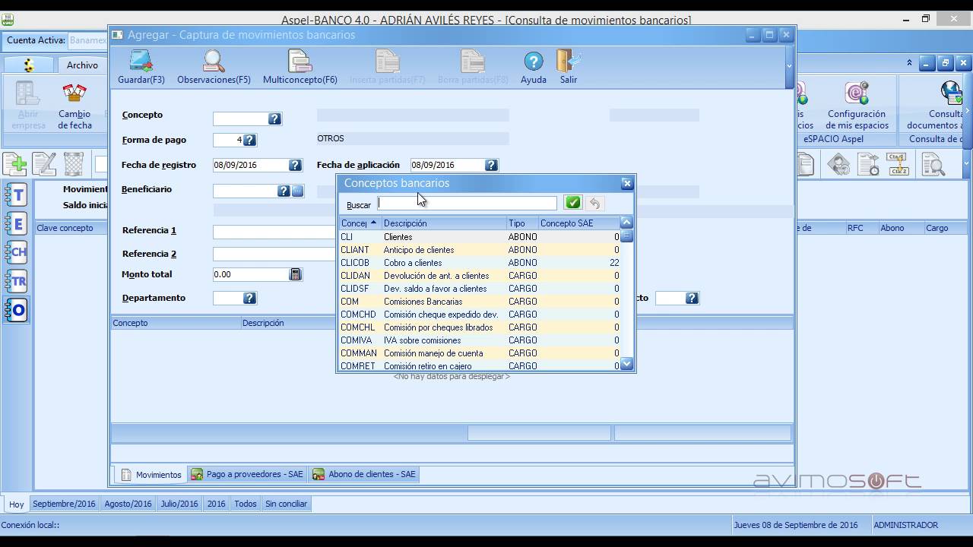
Task: Expand toolbar overflow arrow at right
Action: click(x=967, y=163)
